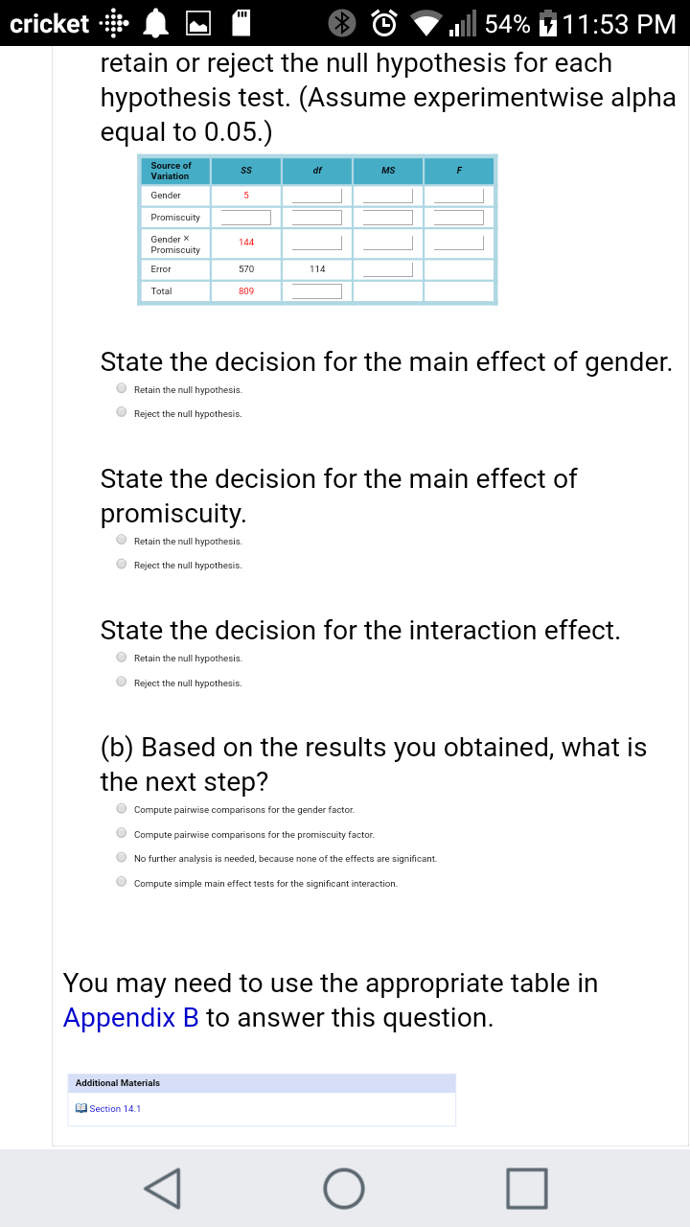Select Reject the null hypothesis for promiscuity
This screenshot has width=690, height=1227.
(122, 565)
